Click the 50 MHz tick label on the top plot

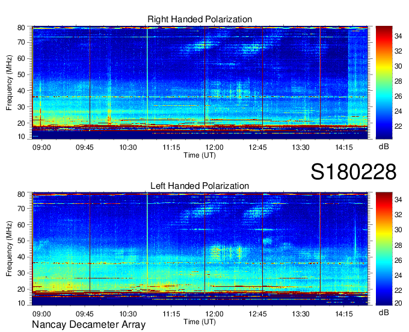coord(21,75)
